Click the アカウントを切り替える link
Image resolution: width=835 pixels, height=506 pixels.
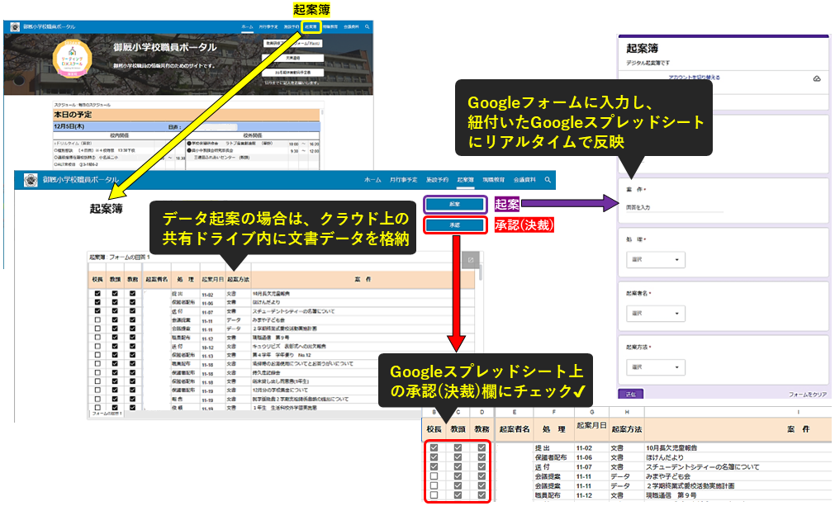coord(694,78)
